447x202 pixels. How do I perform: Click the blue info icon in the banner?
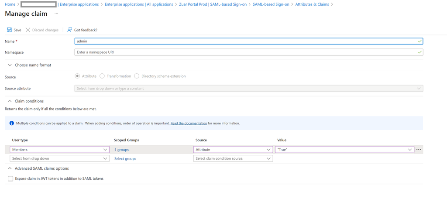(x=12, y=123)
